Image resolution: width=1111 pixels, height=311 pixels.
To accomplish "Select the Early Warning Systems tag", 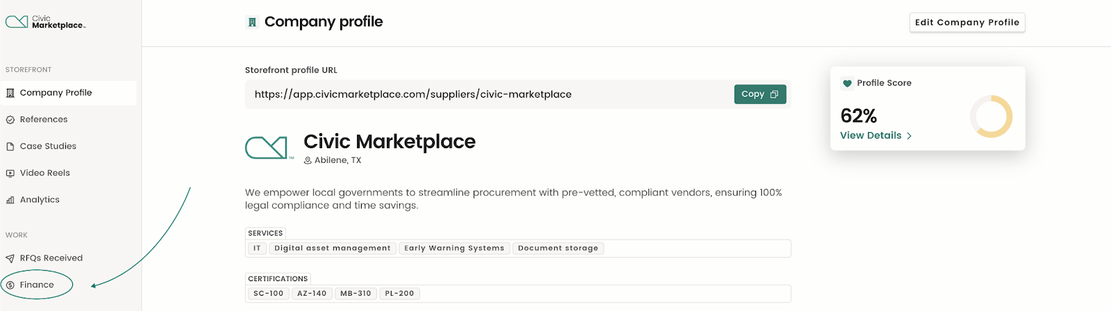I will point(455,248).
